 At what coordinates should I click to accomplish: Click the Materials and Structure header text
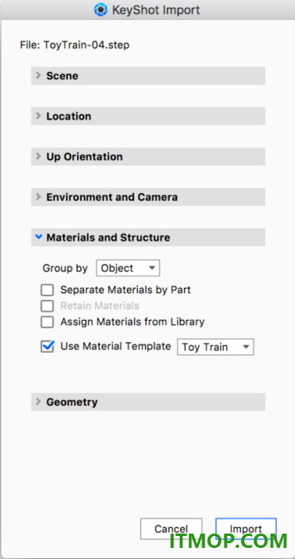coord(108,237)
